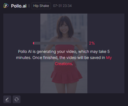Click the pink filled start of progress bar
The width and height of the screenshot is (128, 106).
pos(33,43)
